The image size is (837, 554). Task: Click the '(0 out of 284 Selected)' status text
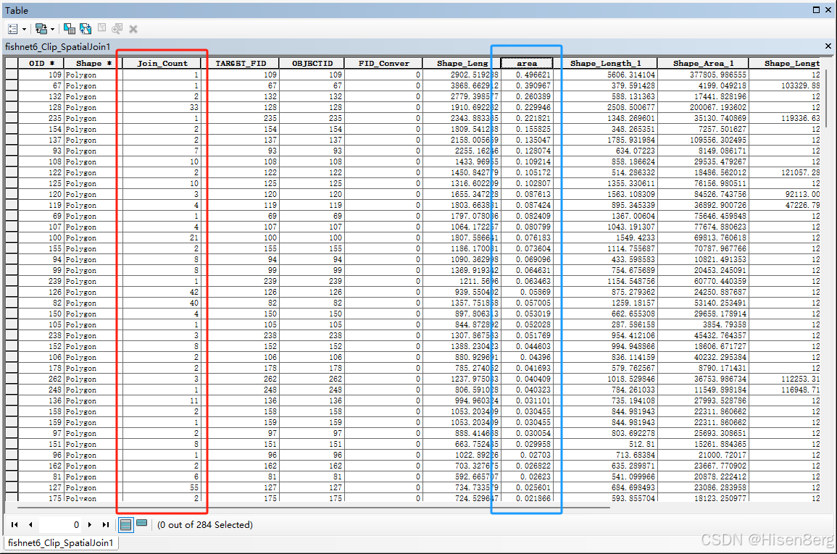[205, 525]
